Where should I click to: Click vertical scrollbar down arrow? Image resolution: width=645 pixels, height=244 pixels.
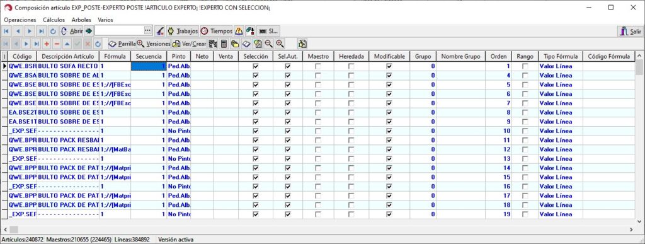pos(639,222)
